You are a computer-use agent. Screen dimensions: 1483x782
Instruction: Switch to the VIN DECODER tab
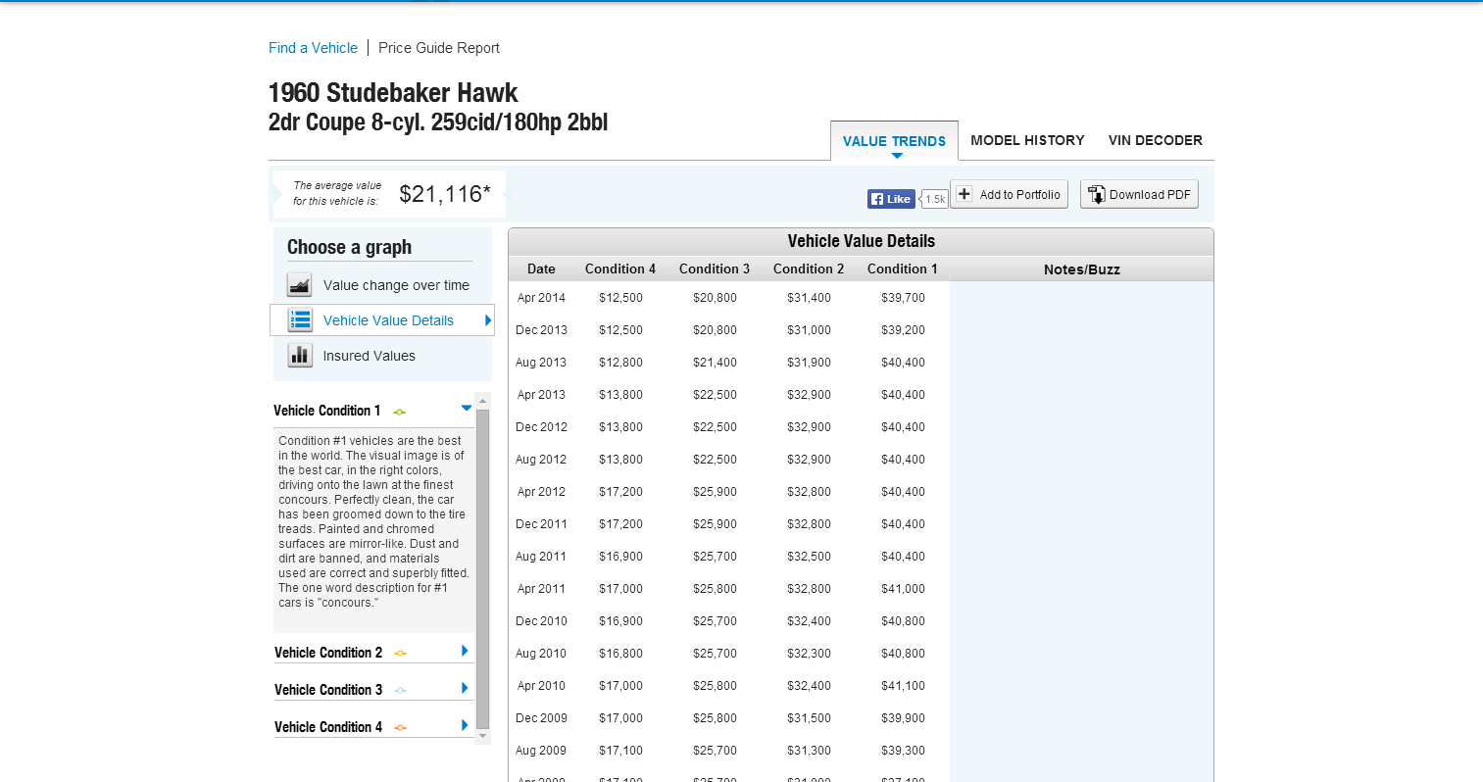pyautogui.click(x=1155, y=140)
